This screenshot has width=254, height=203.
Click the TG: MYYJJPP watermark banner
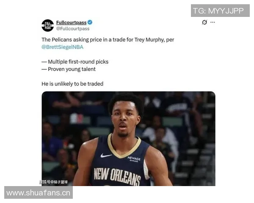[220, 11]
